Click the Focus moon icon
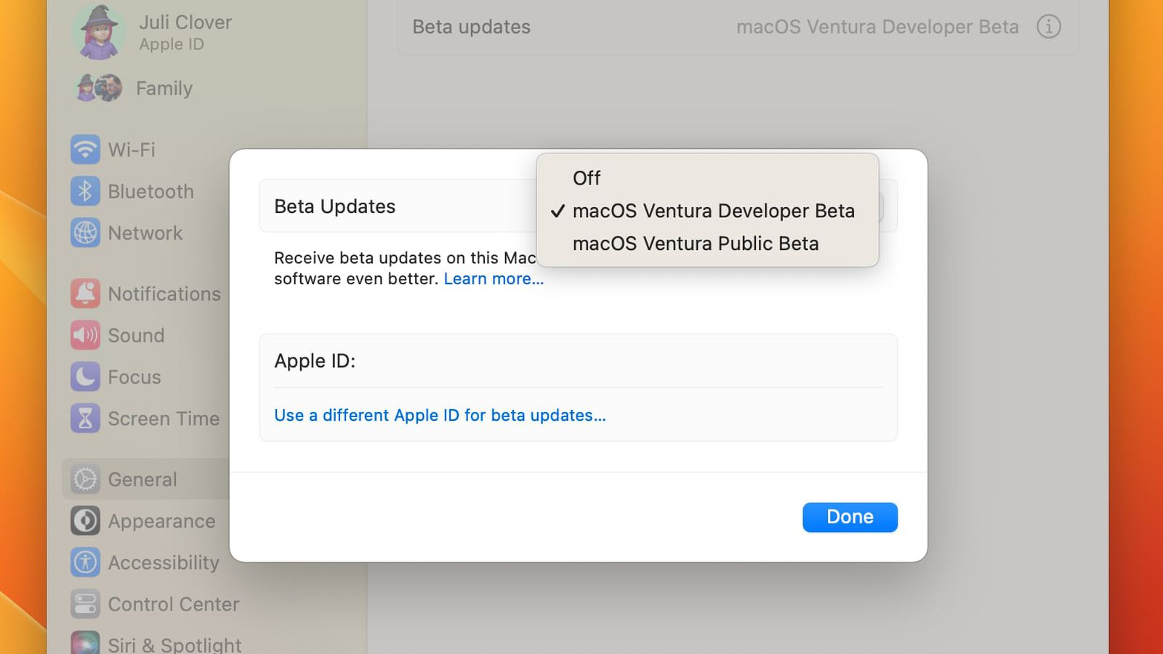The image size is (1163, 654). [85, 377]
